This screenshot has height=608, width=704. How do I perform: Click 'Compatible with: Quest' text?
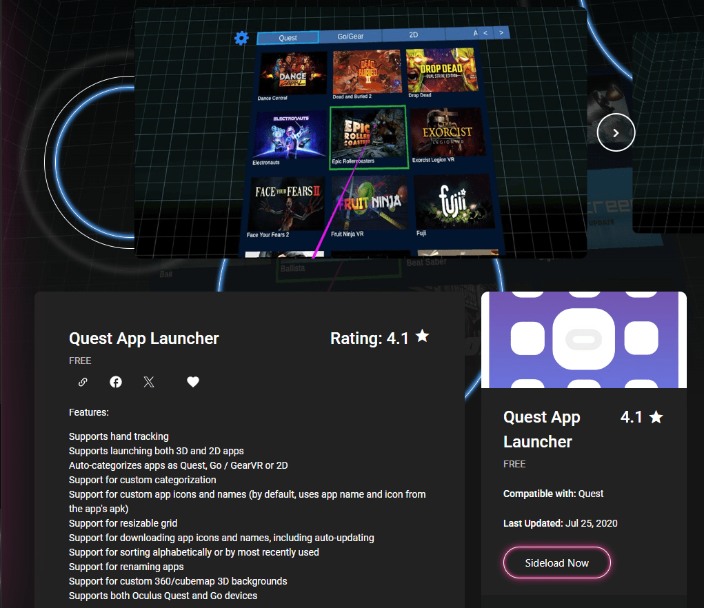(553, 494)
